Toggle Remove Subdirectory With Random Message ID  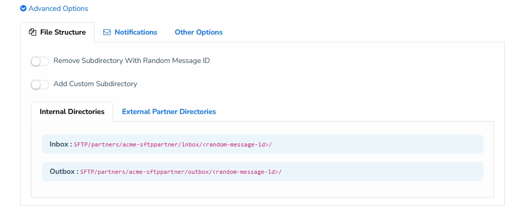click(x=40, y=61)
